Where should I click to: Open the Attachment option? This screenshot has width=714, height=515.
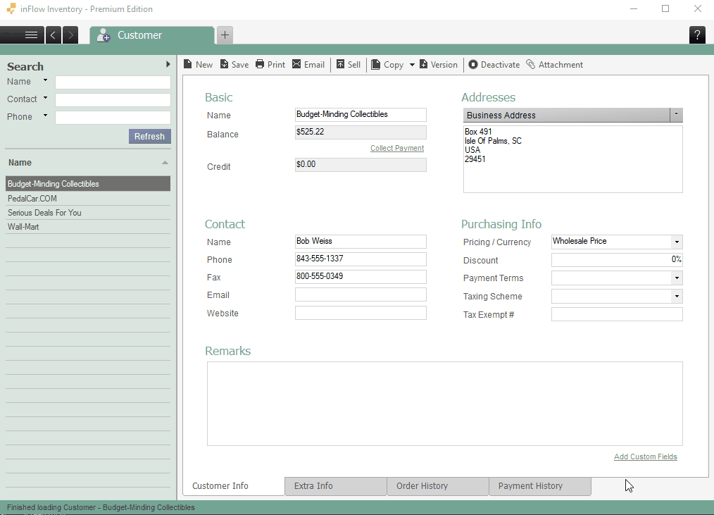pos(555,65)
